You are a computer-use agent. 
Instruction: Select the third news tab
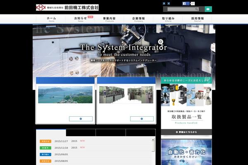(111, 133)
